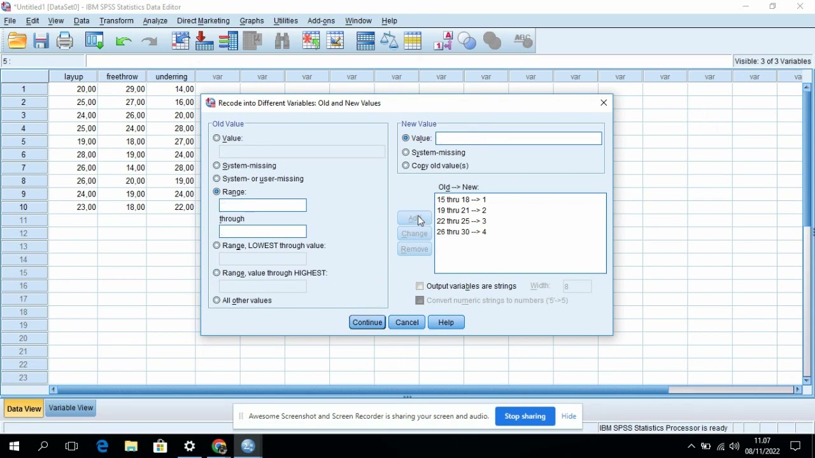This screenshot has width=815, height=458.
Task: Use variable sets circles icon
Action: 467,41
